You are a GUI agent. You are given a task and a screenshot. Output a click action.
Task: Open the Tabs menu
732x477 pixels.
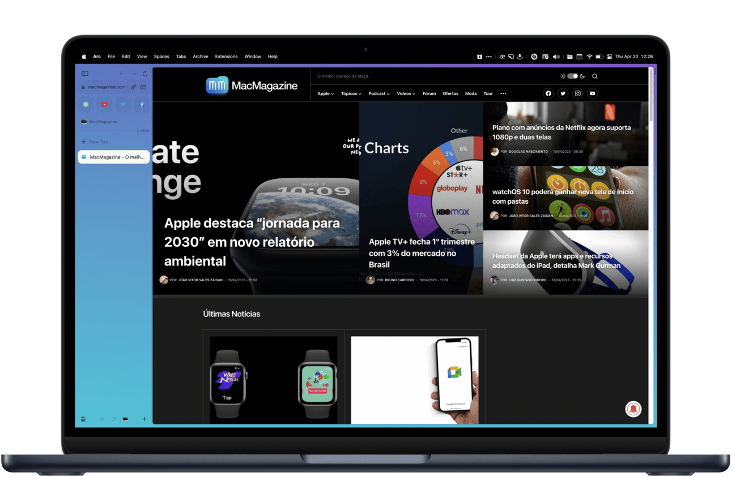coord(181,57)
